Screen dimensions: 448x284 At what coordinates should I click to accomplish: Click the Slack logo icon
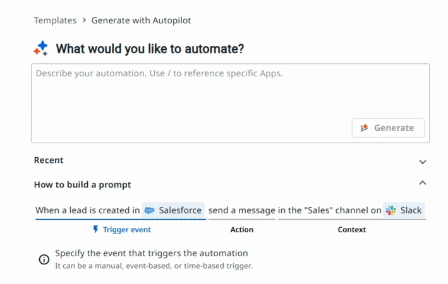[x=390, y=211]
